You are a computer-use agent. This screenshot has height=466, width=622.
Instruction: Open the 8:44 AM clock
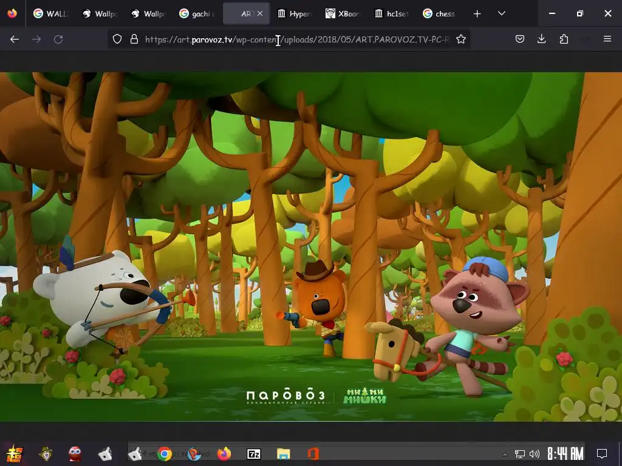[566, 454]
